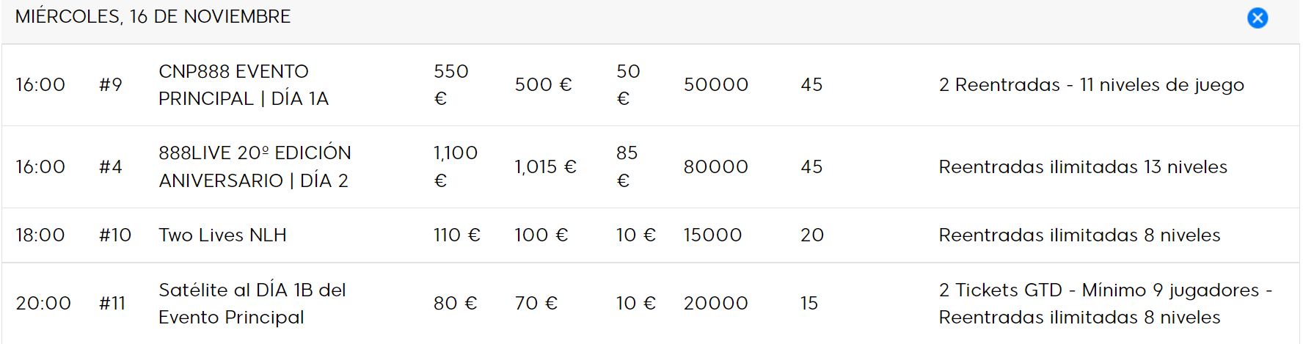This screenshot has height=344, width=1303.
Task: Open the 888LIVE 20º Edición Aniversario Día 2 event
Action: (255, 166)
